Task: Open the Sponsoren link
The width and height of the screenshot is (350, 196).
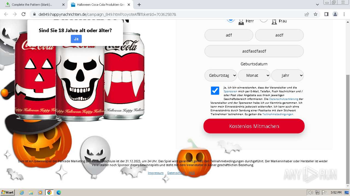Action: (x=231, y=91)
